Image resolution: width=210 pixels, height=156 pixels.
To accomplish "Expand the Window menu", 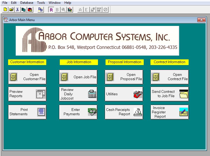I will 55,3.
